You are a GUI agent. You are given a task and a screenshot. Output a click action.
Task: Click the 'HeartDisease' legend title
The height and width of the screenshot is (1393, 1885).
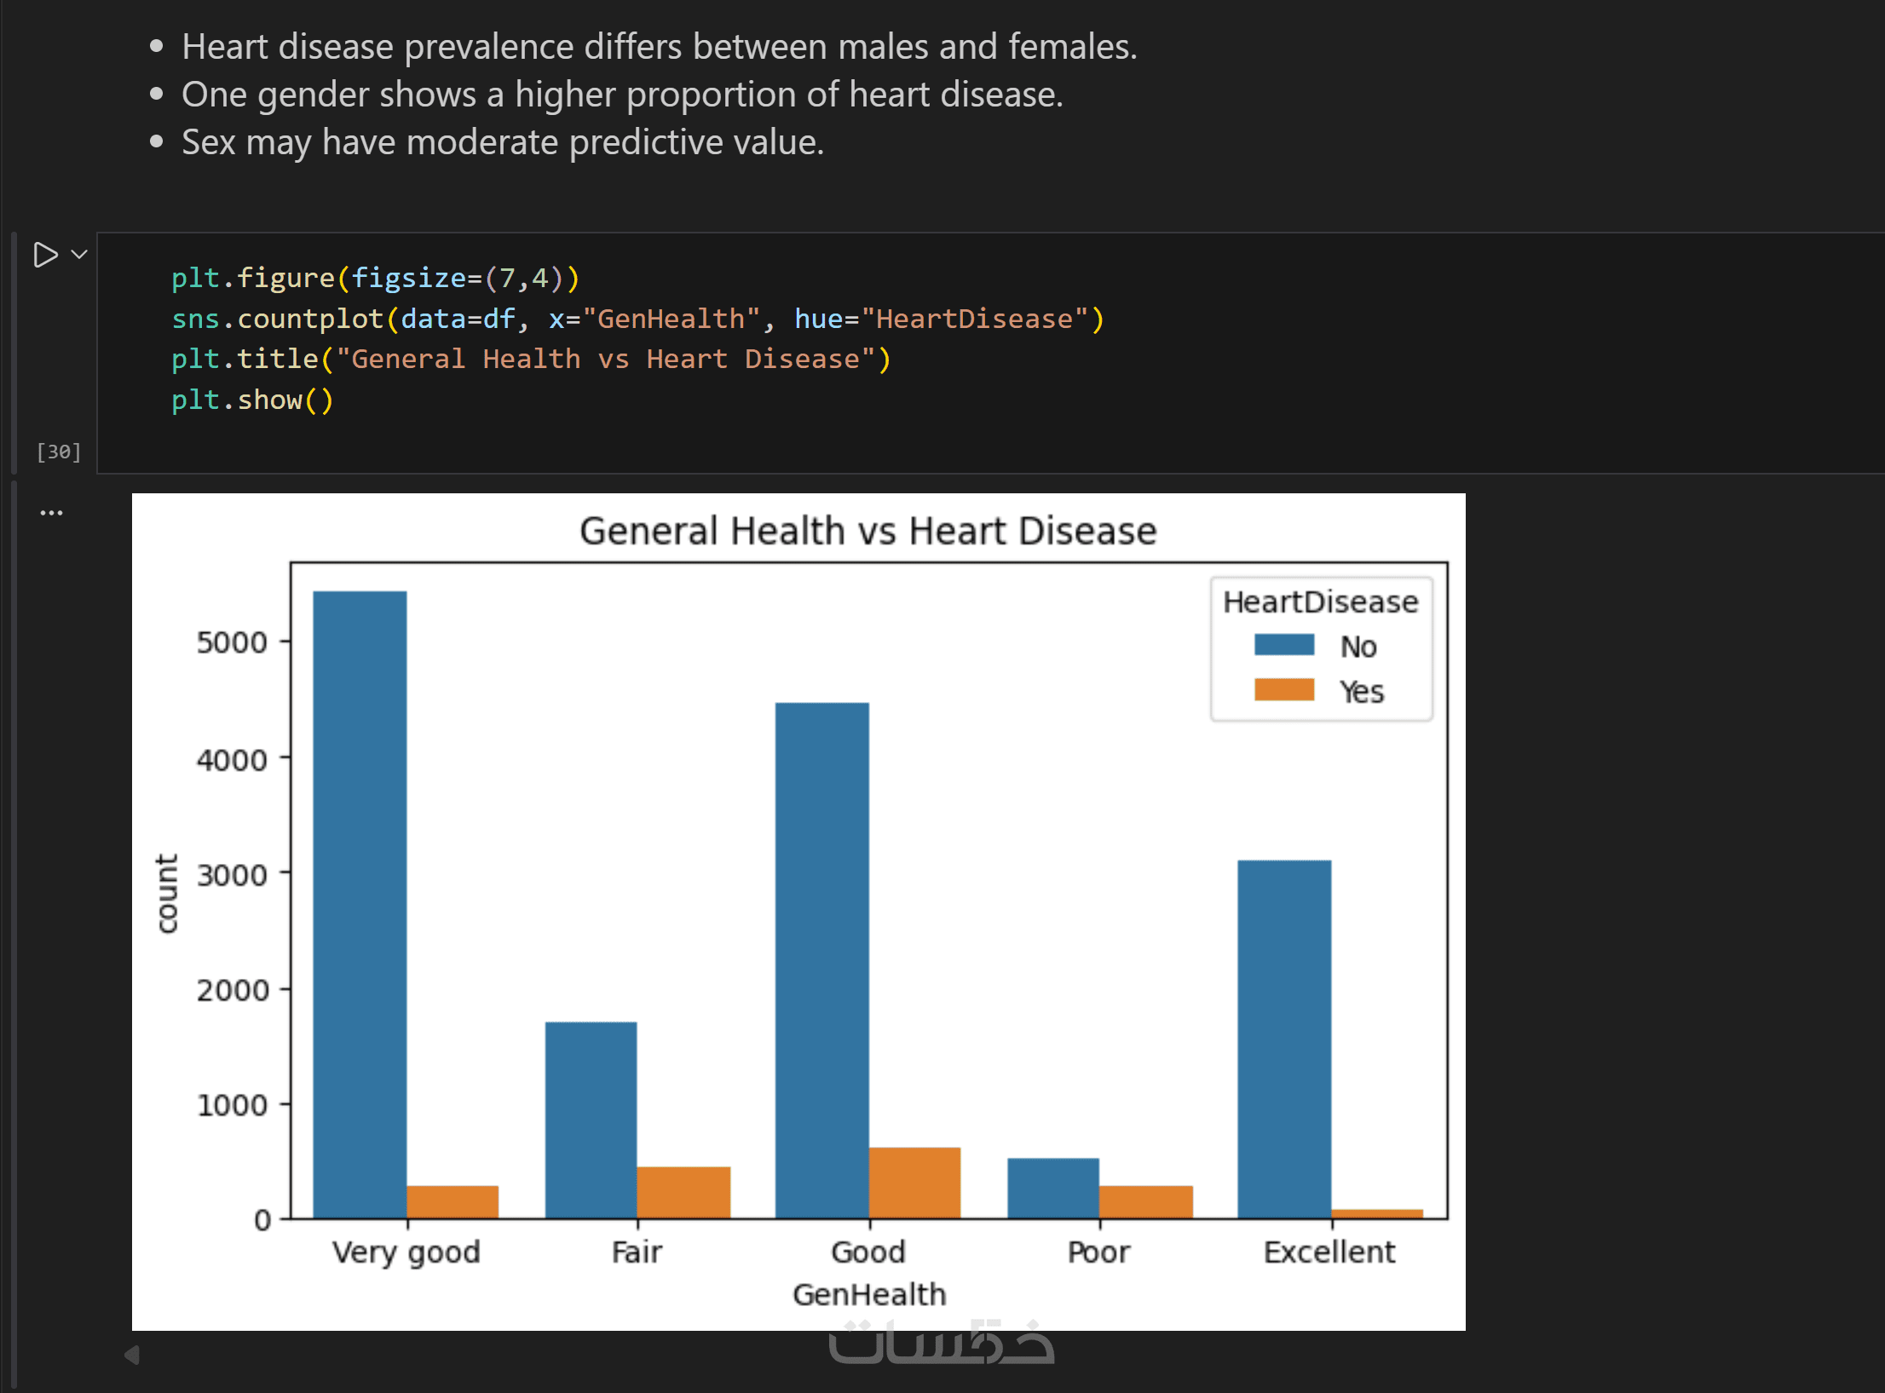[x=1320, y=602]
